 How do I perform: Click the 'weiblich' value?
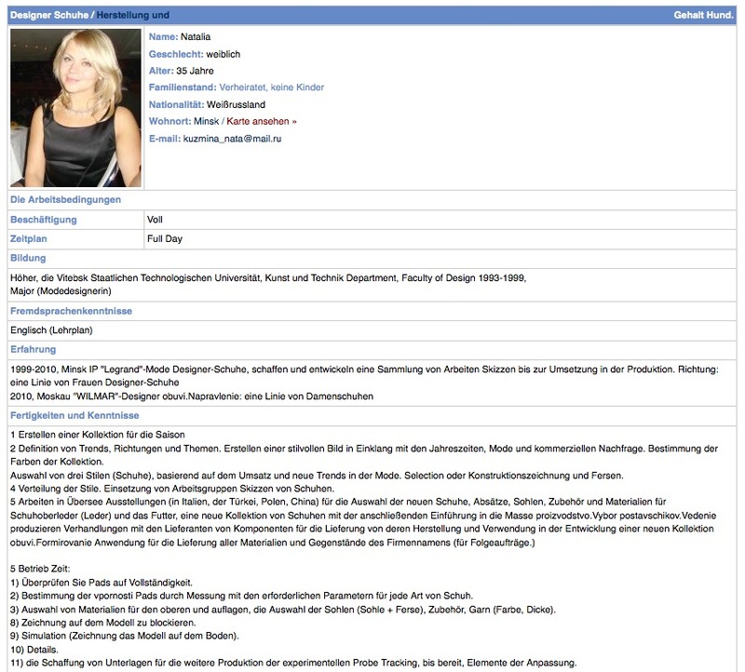(223, 54)
